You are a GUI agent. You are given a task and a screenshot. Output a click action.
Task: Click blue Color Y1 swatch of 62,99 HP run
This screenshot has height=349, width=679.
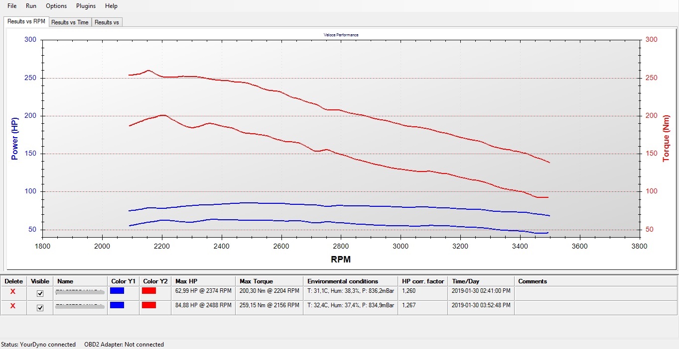[117, 291]
